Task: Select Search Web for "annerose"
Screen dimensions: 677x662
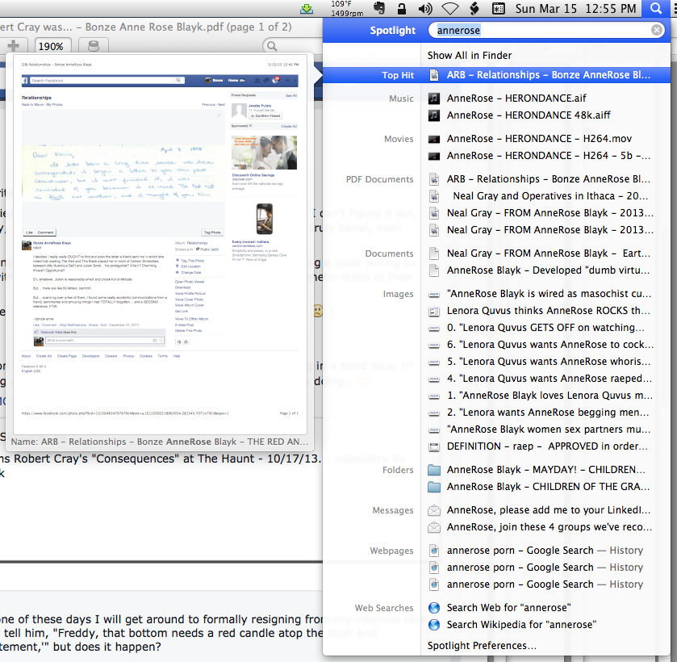Action: pos(508,607)
